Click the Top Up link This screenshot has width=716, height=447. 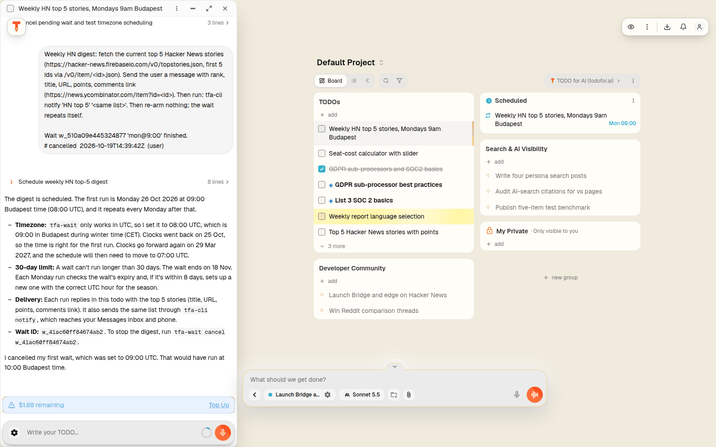[x=219, y=405]
